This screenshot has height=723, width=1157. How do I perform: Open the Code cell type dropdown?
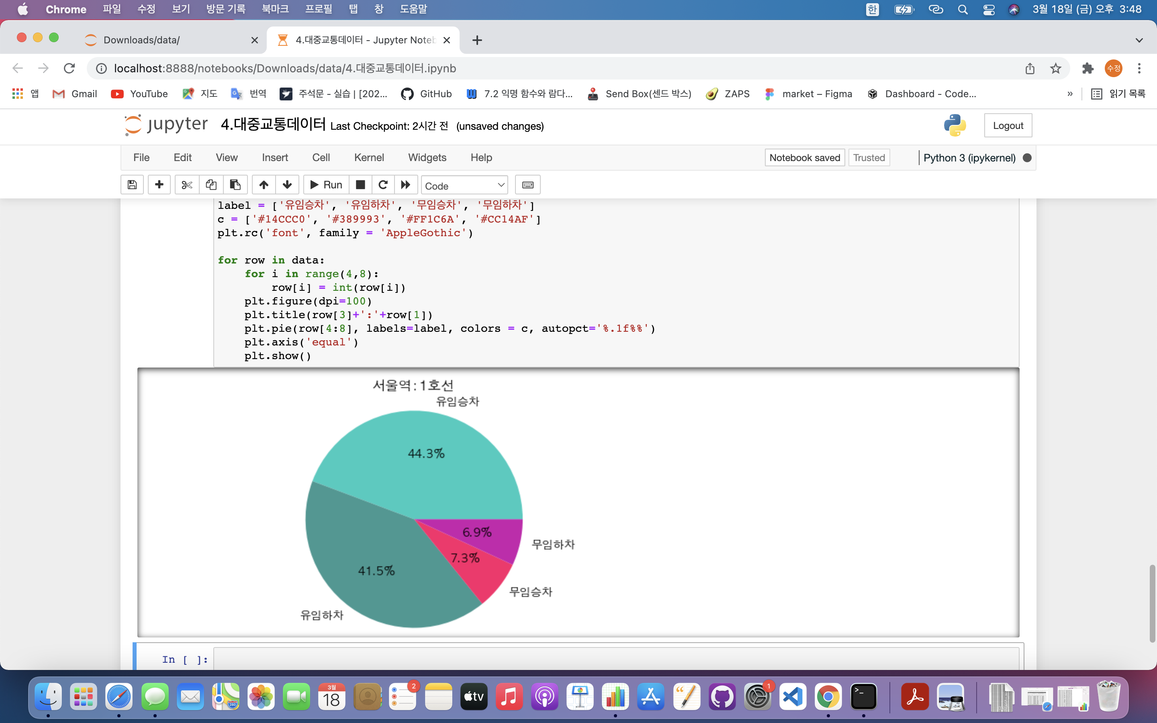pos(464,186)
